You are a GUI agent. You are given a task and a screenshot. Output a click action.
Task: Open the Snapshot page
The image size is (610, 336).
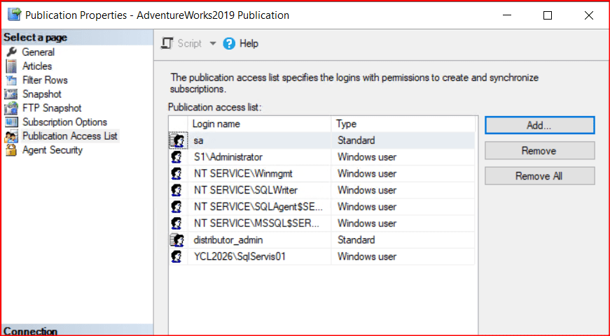(x=41, y=94)
